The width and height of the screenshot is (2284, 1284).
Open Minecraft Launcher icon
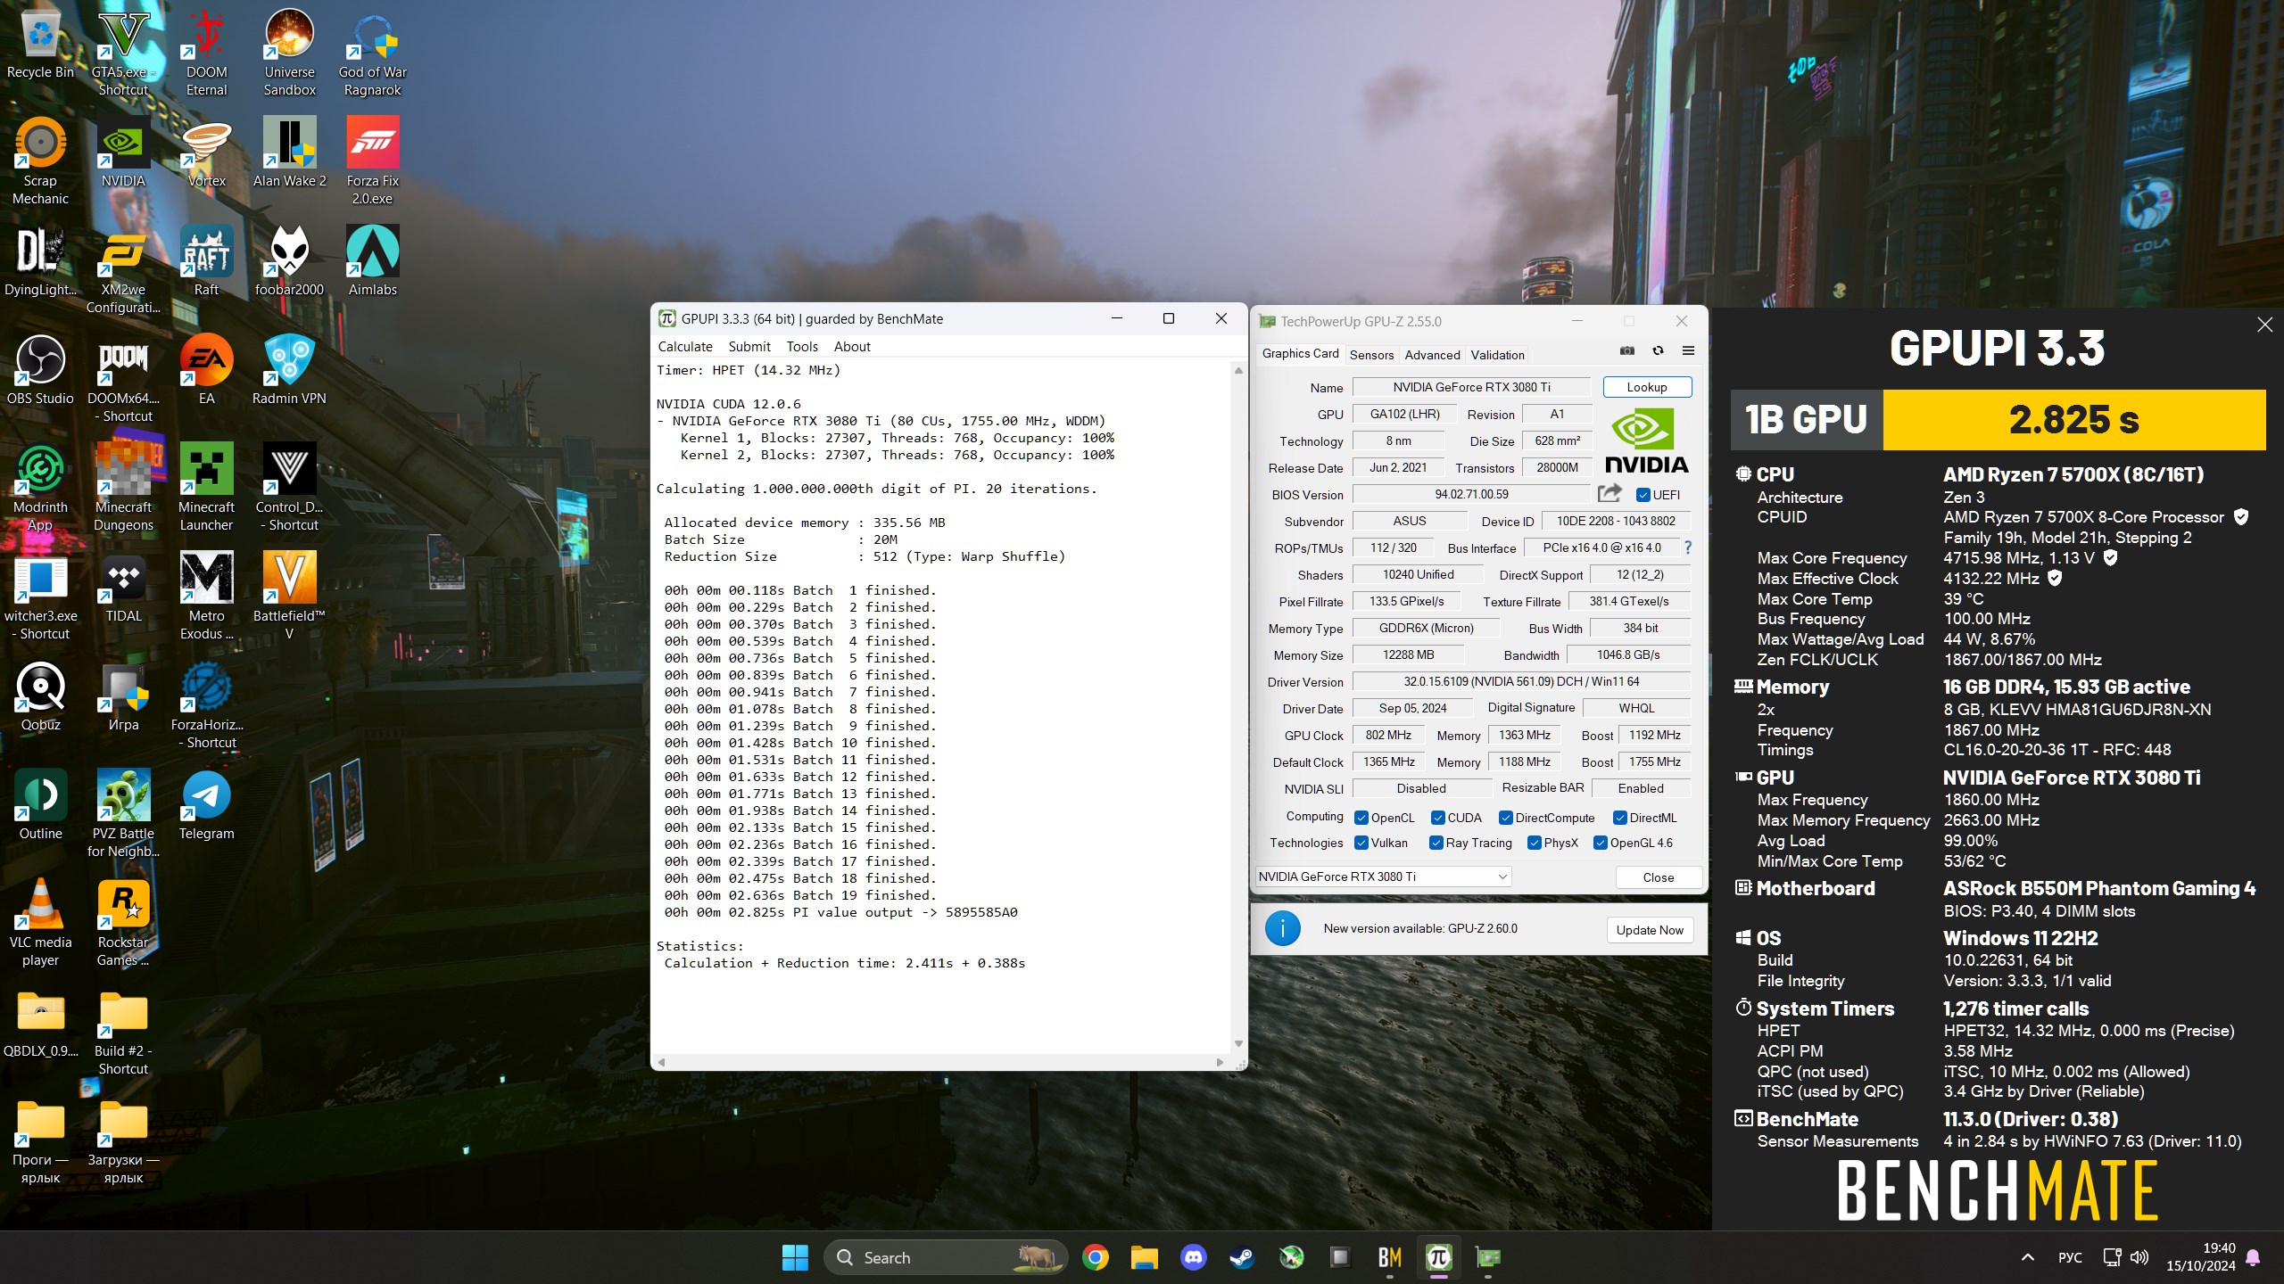(x=206, y=487)
